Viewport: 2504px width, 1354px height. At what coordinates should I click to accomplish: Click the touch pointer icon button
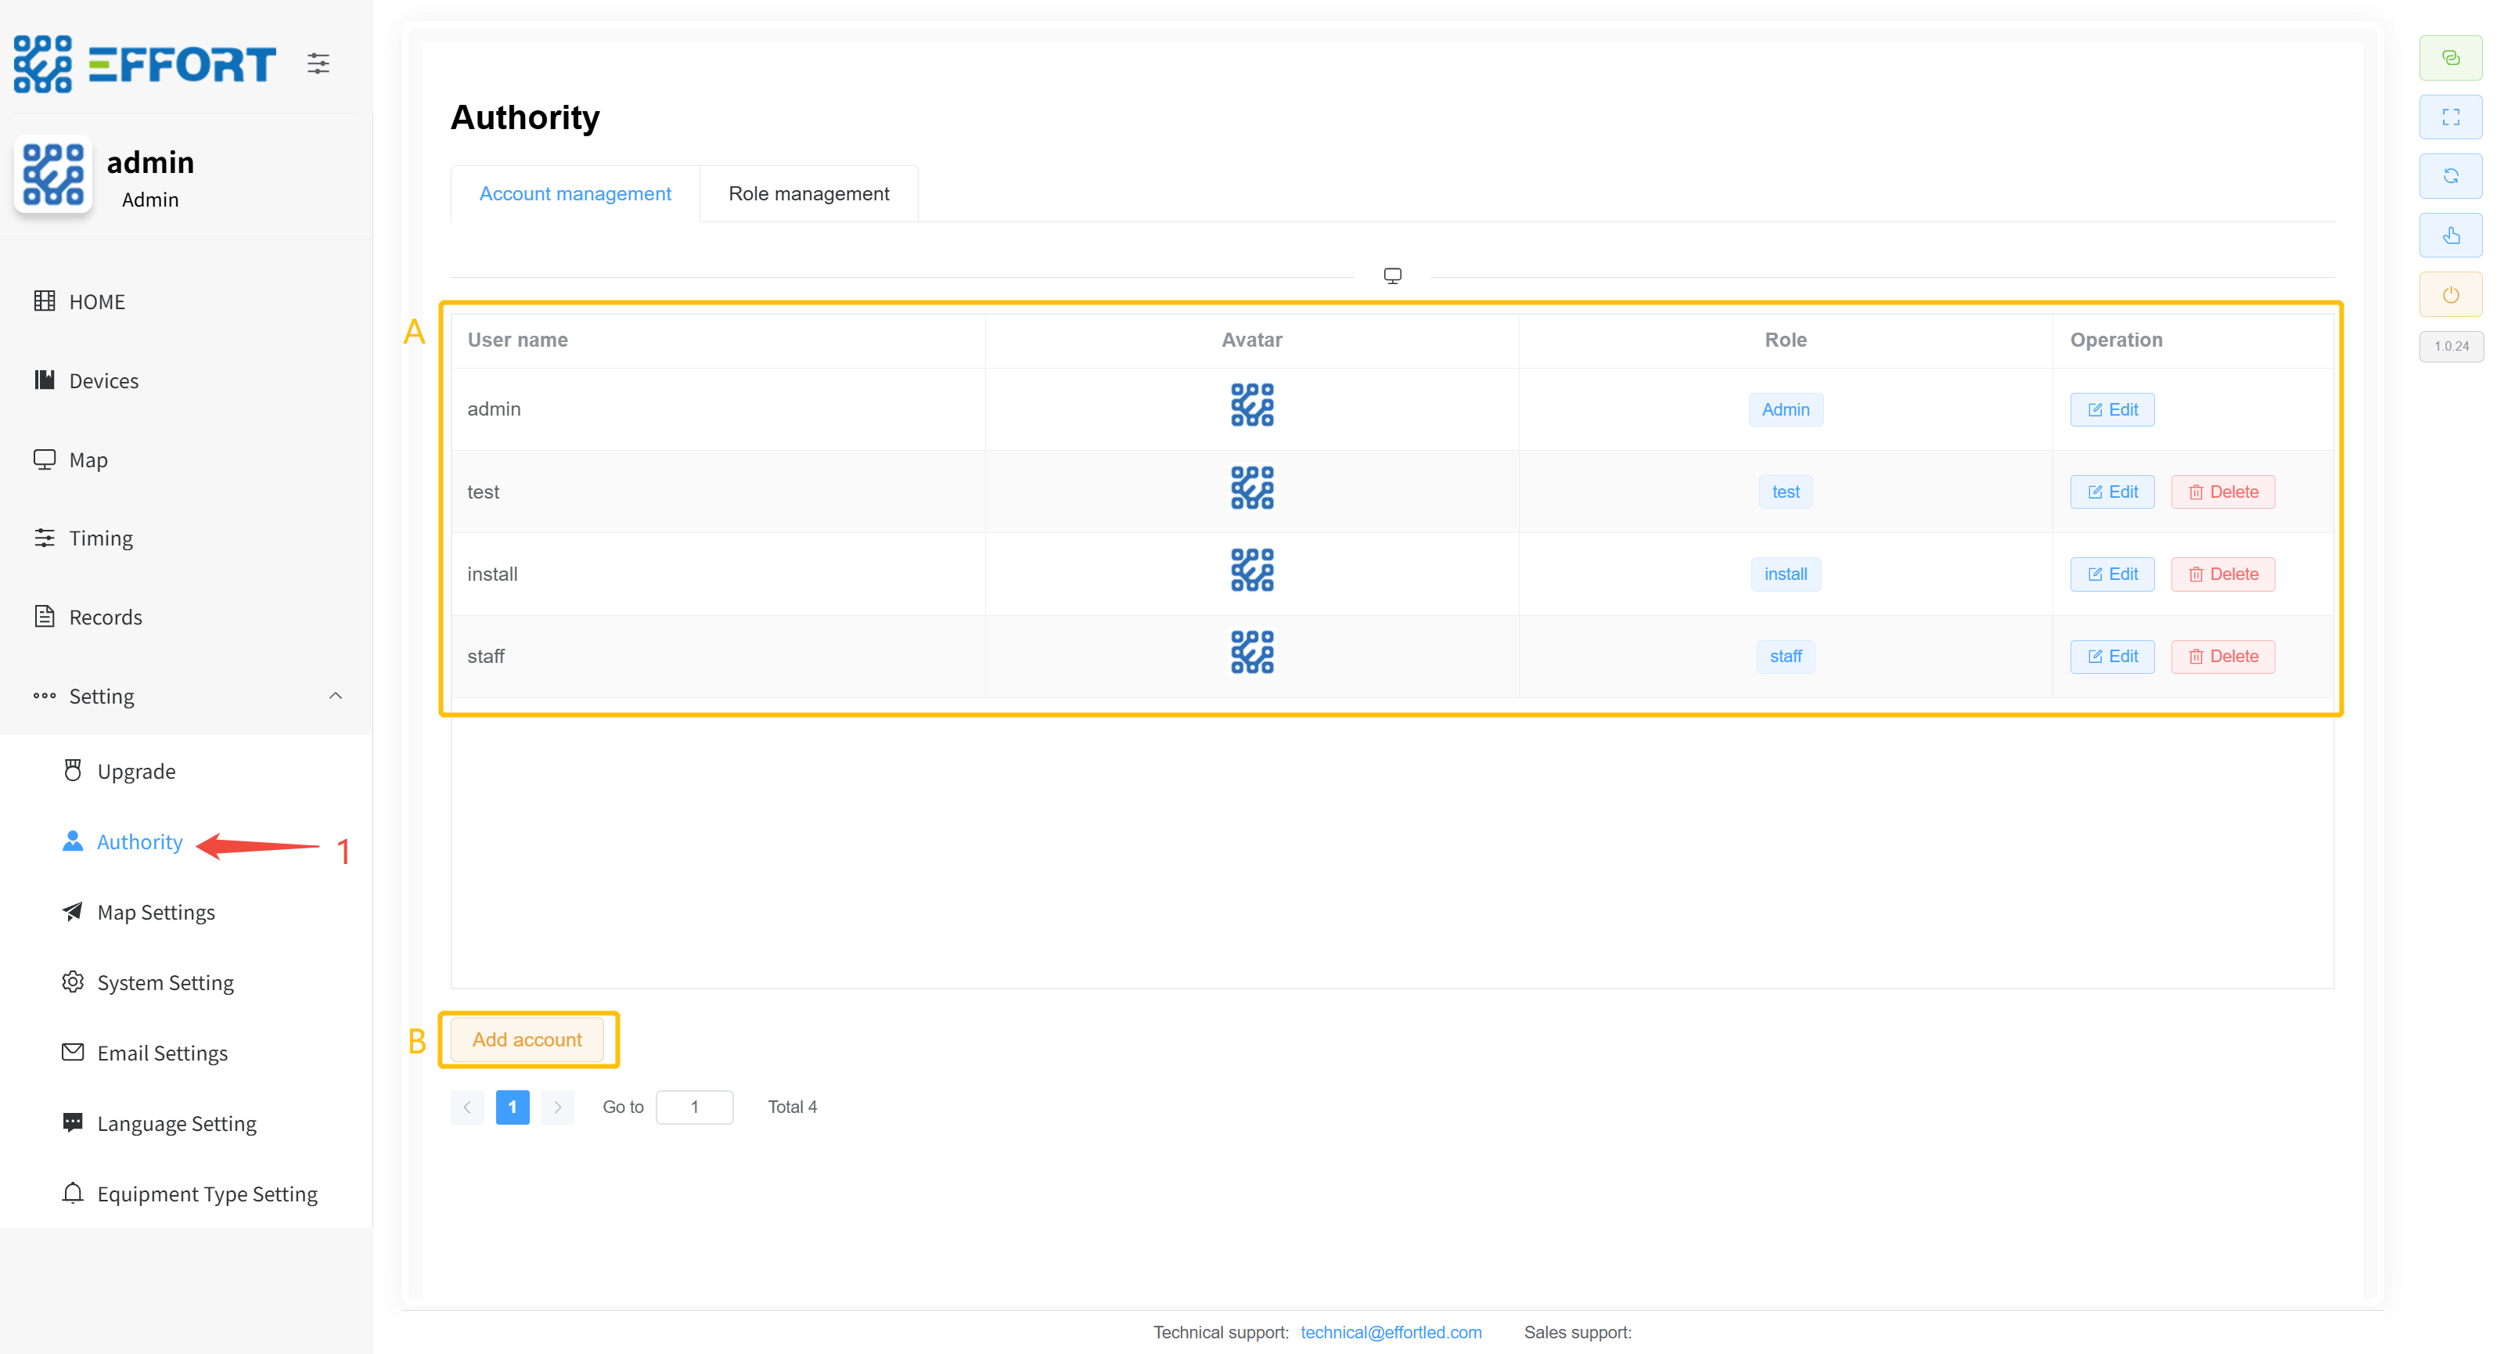point(2449,236)
